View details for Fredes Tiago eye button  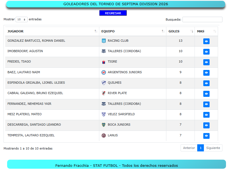[x=206, y=62]
